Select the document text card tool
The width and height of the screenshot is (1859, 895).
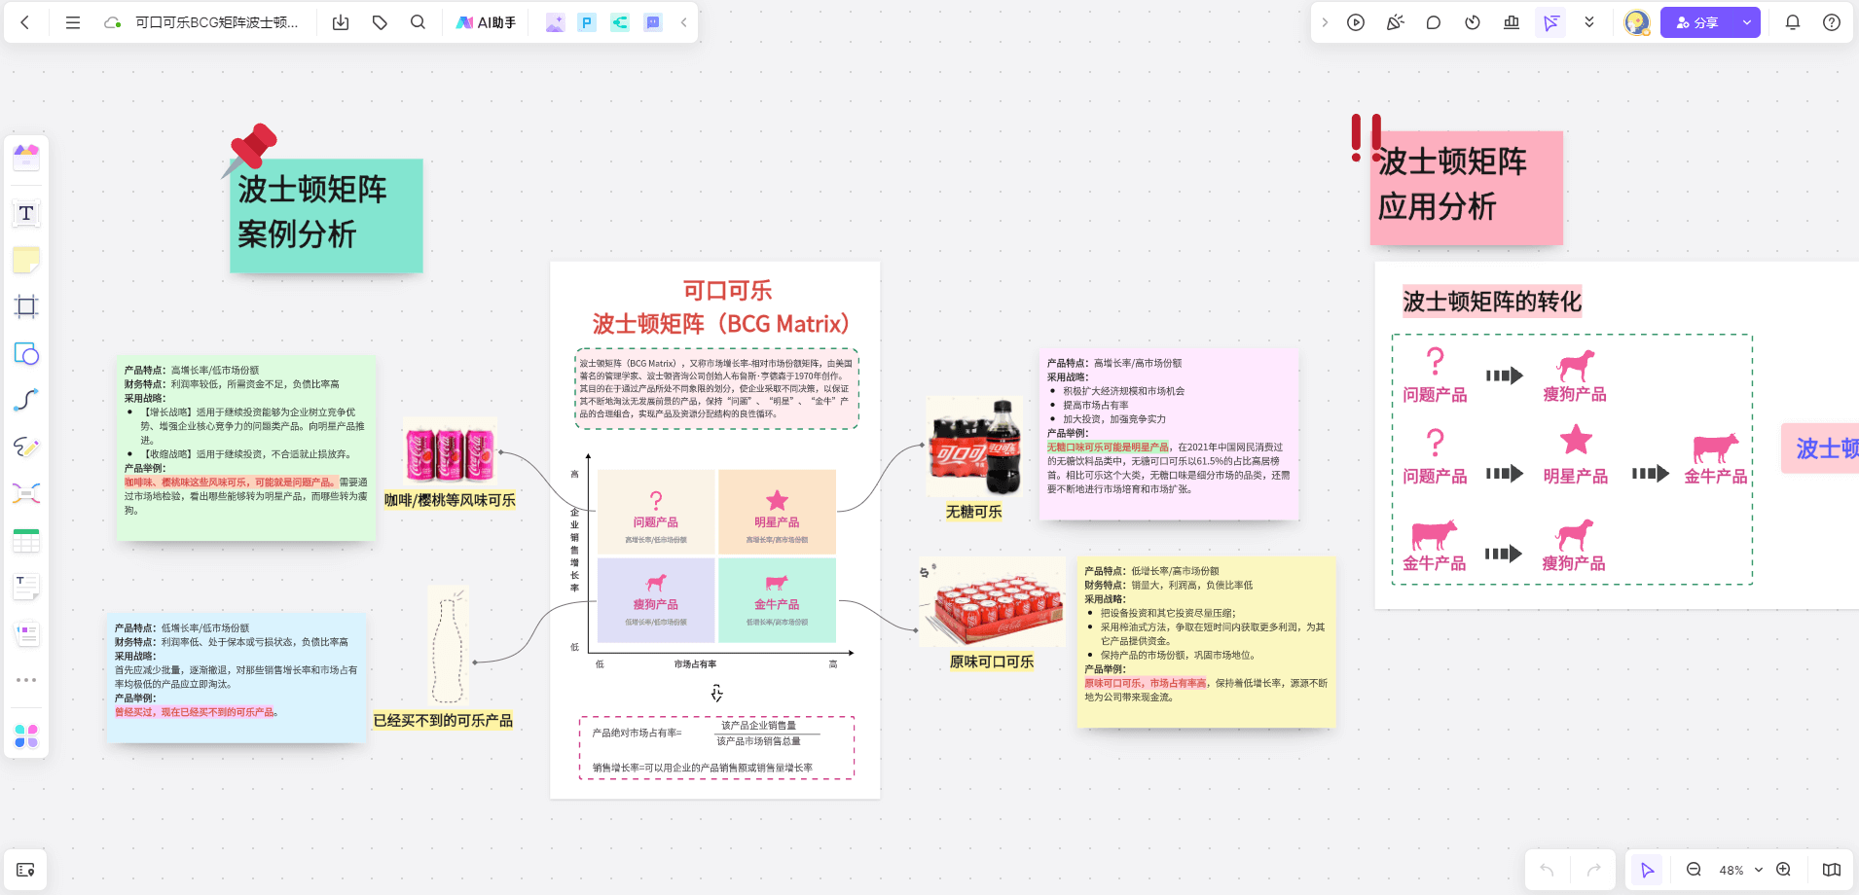pos(26,587)
